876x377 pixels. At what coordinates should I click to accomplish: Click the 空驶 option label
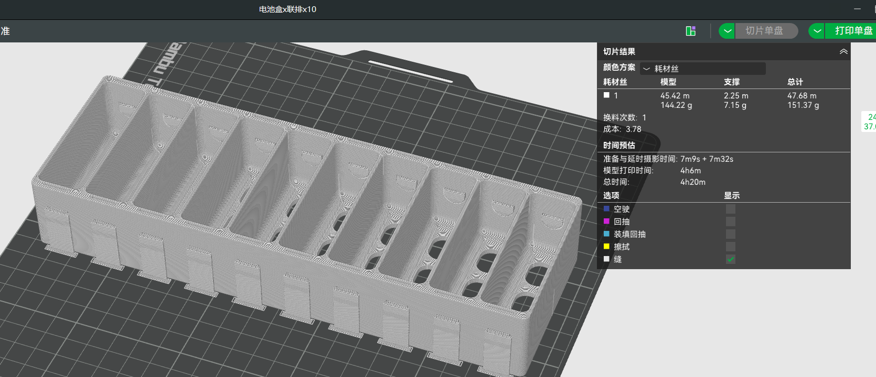pos(622,209)
